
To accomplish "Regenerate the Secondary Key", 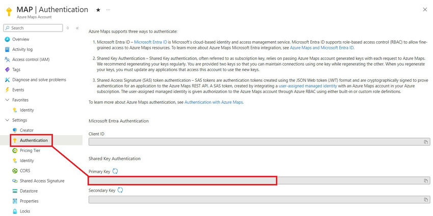I will tap(120, 190).
